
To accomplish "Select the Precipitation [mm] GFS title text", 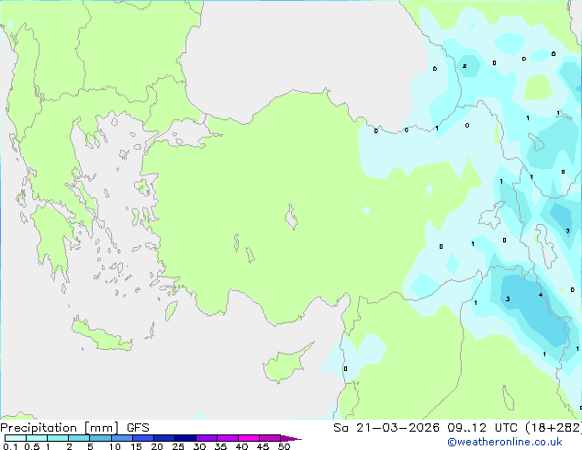I will [x=74, y=428].
